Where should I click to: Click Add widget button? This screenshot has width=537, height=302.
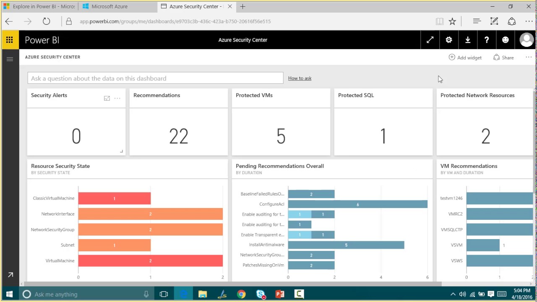[465, 57]
